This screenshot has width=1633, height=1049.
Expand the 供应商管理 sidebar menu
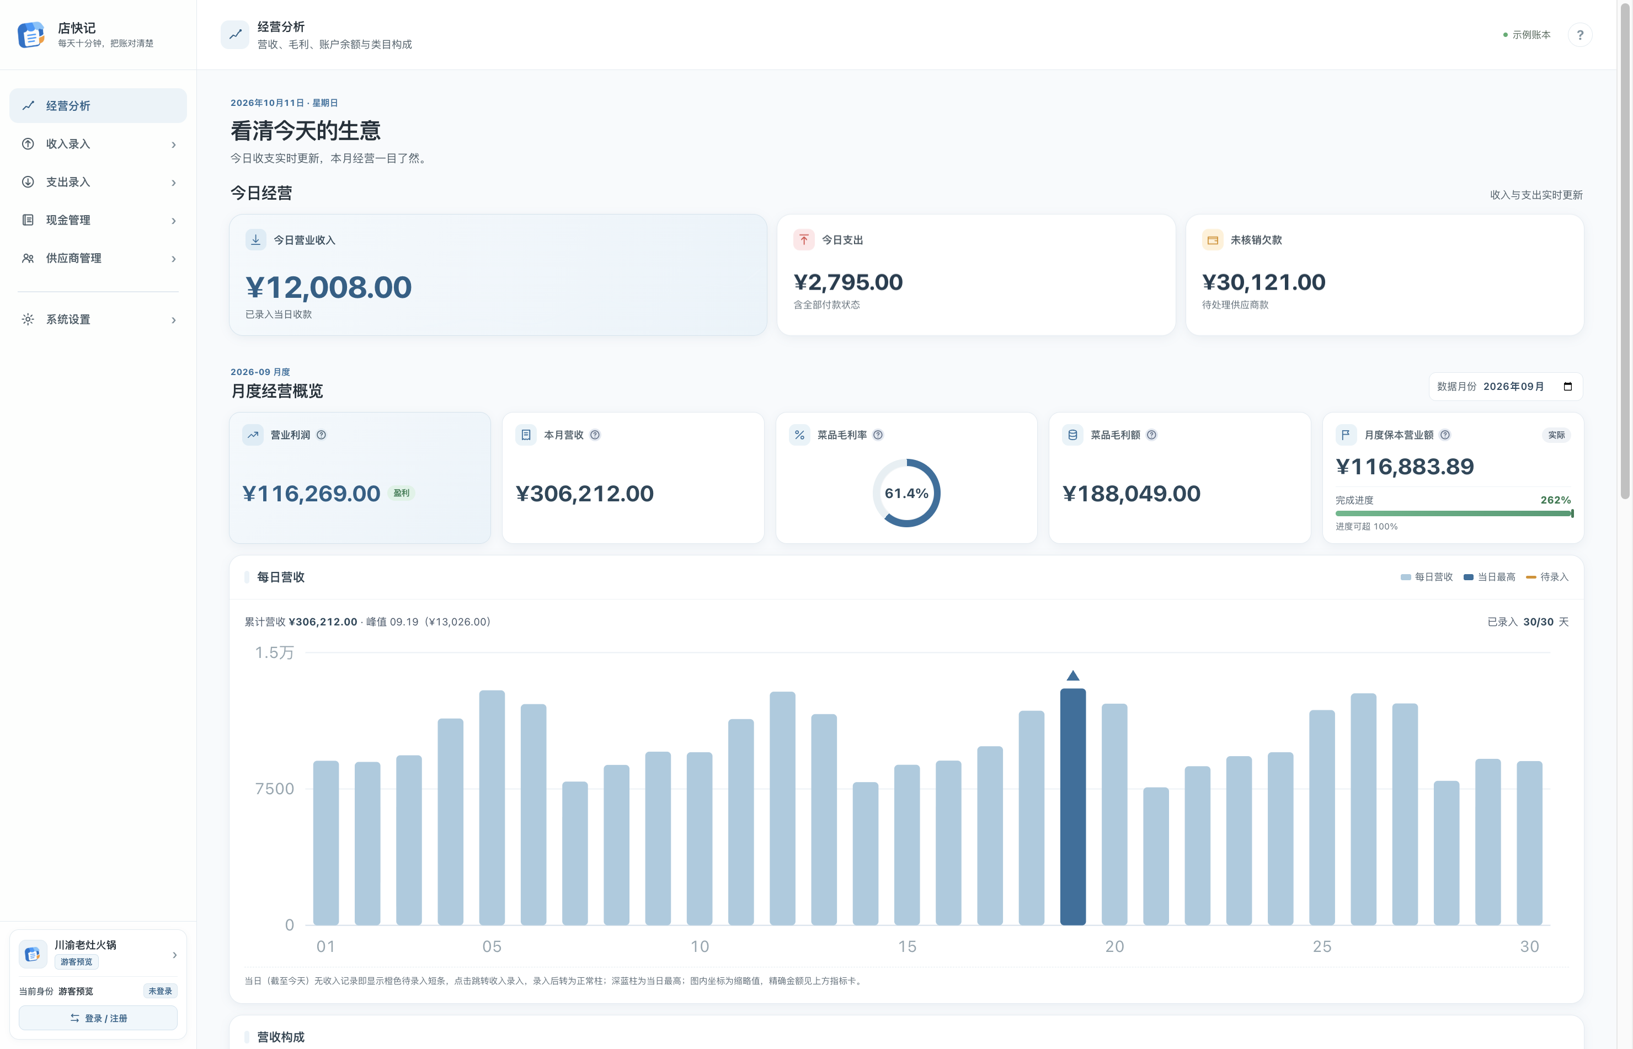tap(98, 258)
